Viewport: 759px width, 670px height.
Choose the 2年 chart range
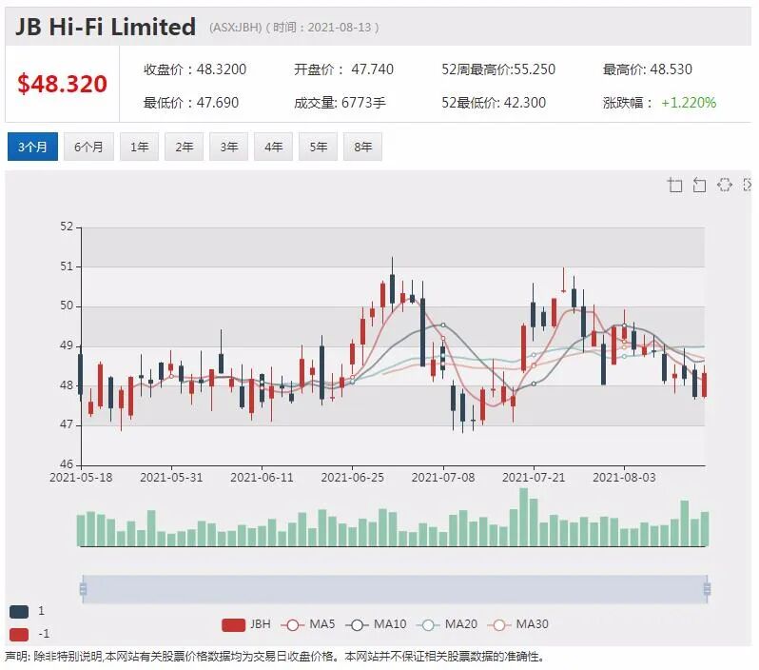point(184,147)
